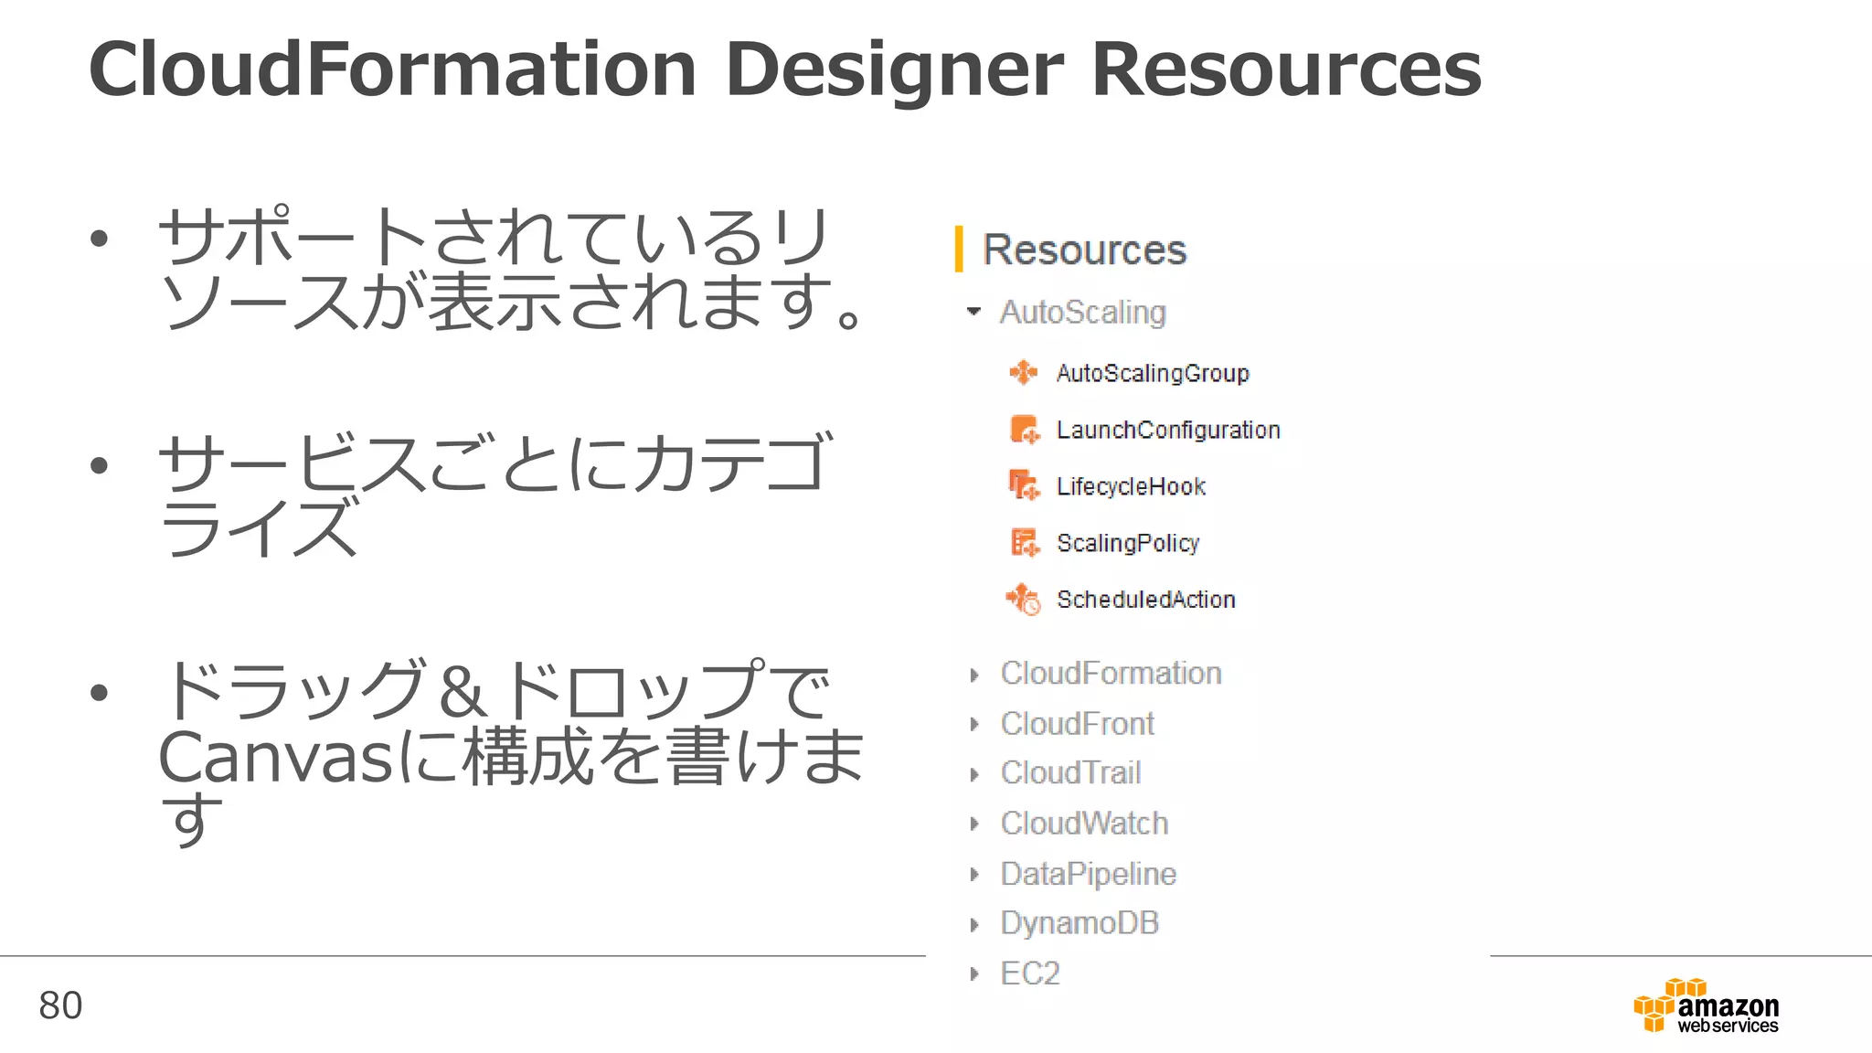The width and height of the screenshot is (1872, 1053).
Task: Expand the CloudFront category arrow
Action: point(974,725)
